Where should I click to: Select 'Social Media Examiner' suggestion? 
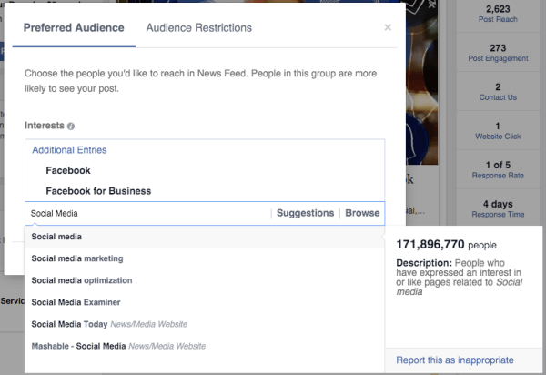tap(205, 302)
